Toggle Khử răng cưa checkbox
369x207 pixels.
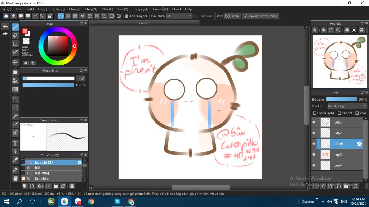(x=127, y=16)
